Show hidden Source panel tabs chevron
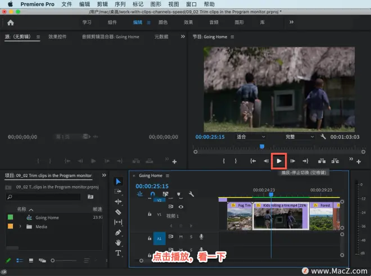 pos(183,37)
